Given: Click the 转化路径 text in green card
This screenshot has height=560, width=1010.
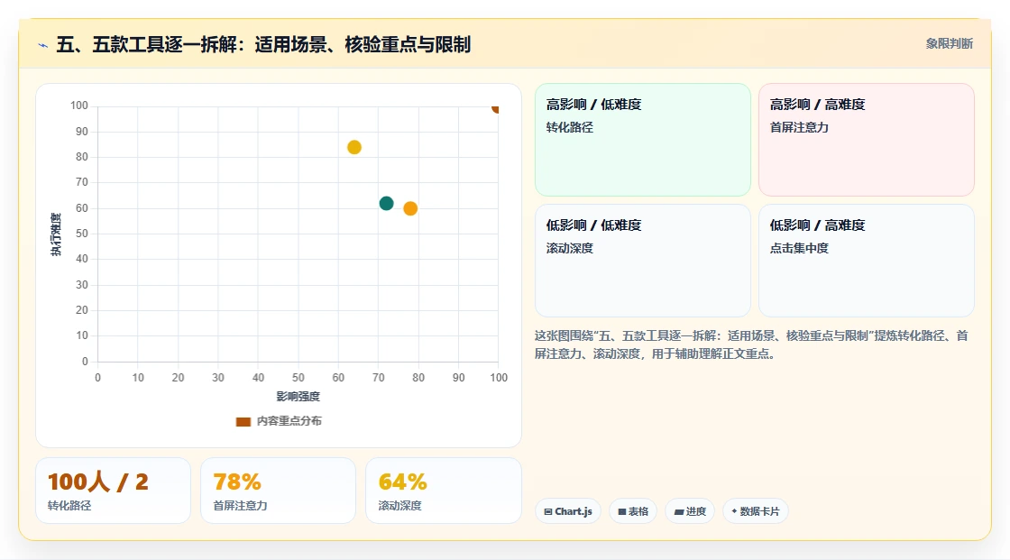Looking at the screenshot, I should [x=569, y=127].
